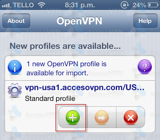Open the About screen

[x=16, y=21]
